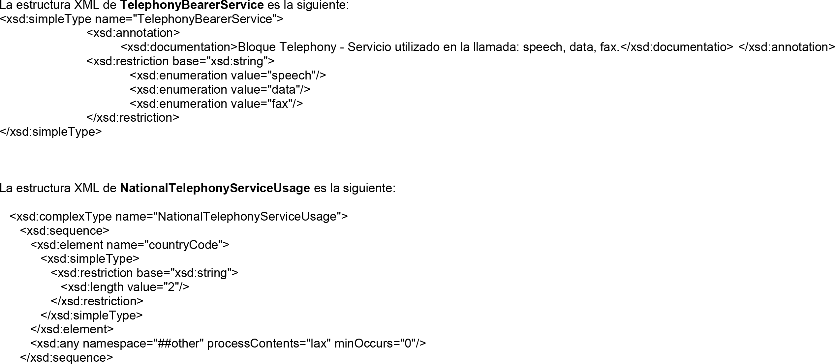Image resolution: width=835 pixels, height=364 pixels.
Task: Click the bold NationalTelephonyServiceUsage heading
Action: 215,188
